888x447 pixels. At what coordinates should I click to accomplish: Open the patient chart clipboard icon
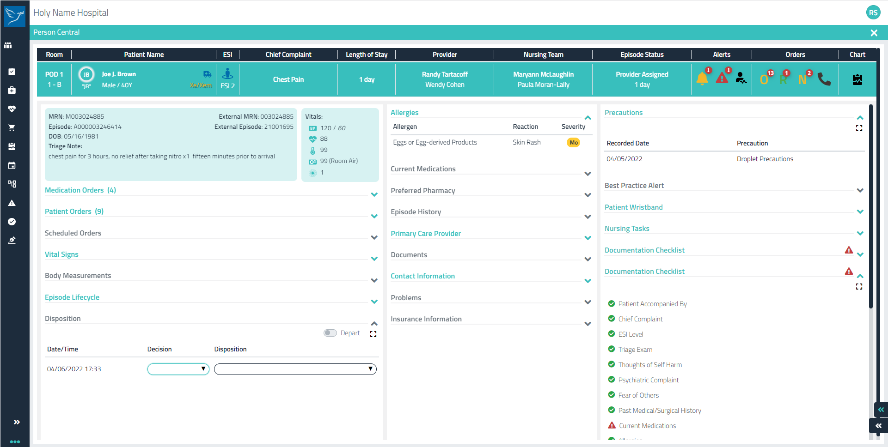(857, 79)
